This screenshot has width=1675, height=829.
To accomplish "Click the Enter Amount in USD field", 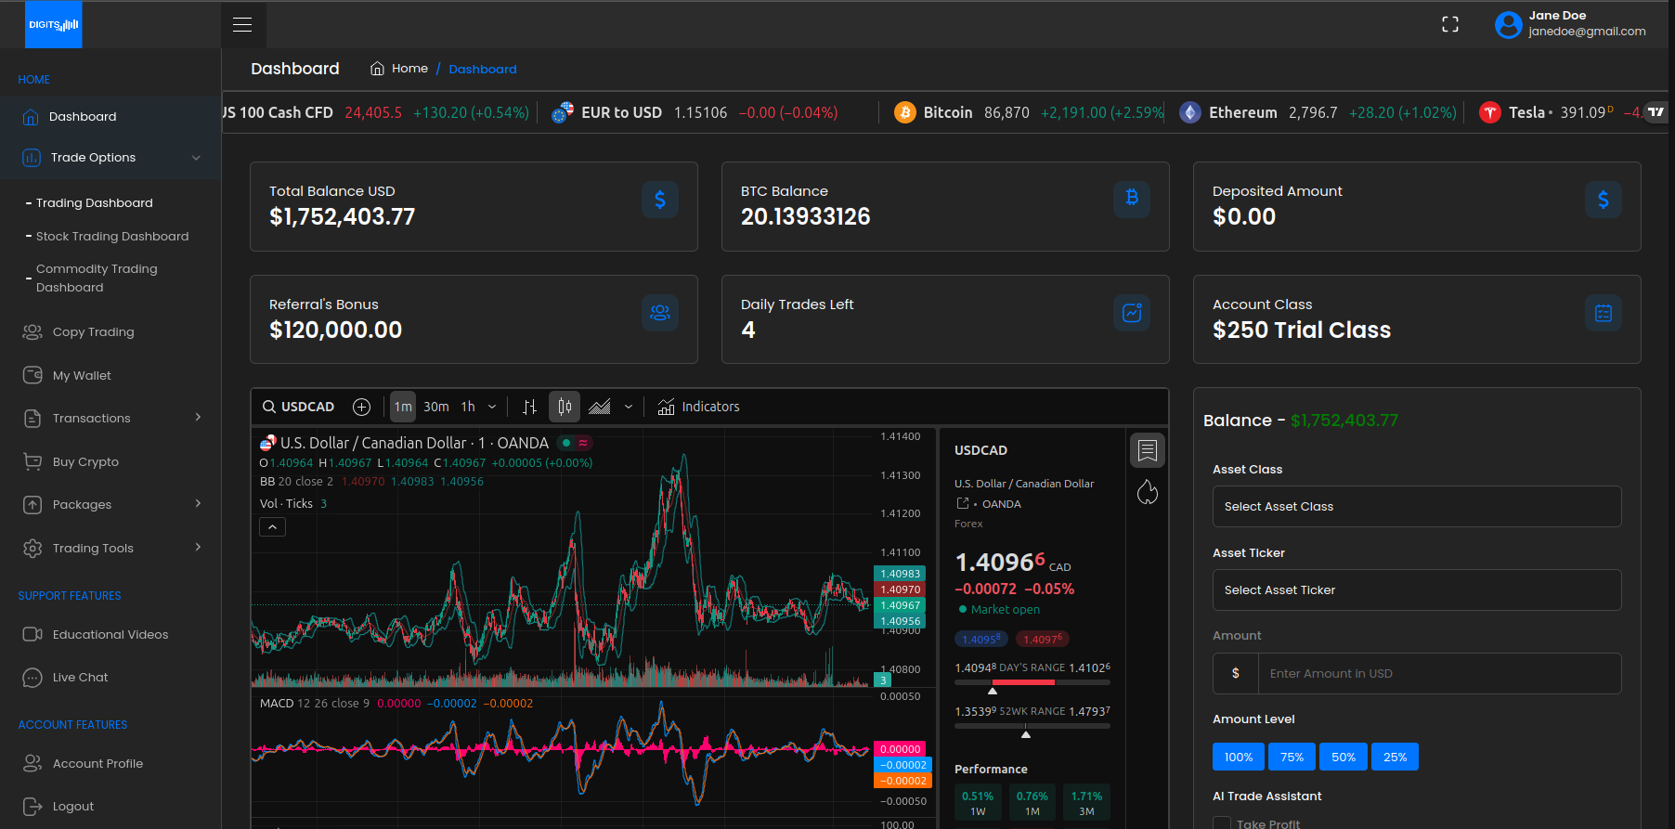I will (x=1439, y=674).
